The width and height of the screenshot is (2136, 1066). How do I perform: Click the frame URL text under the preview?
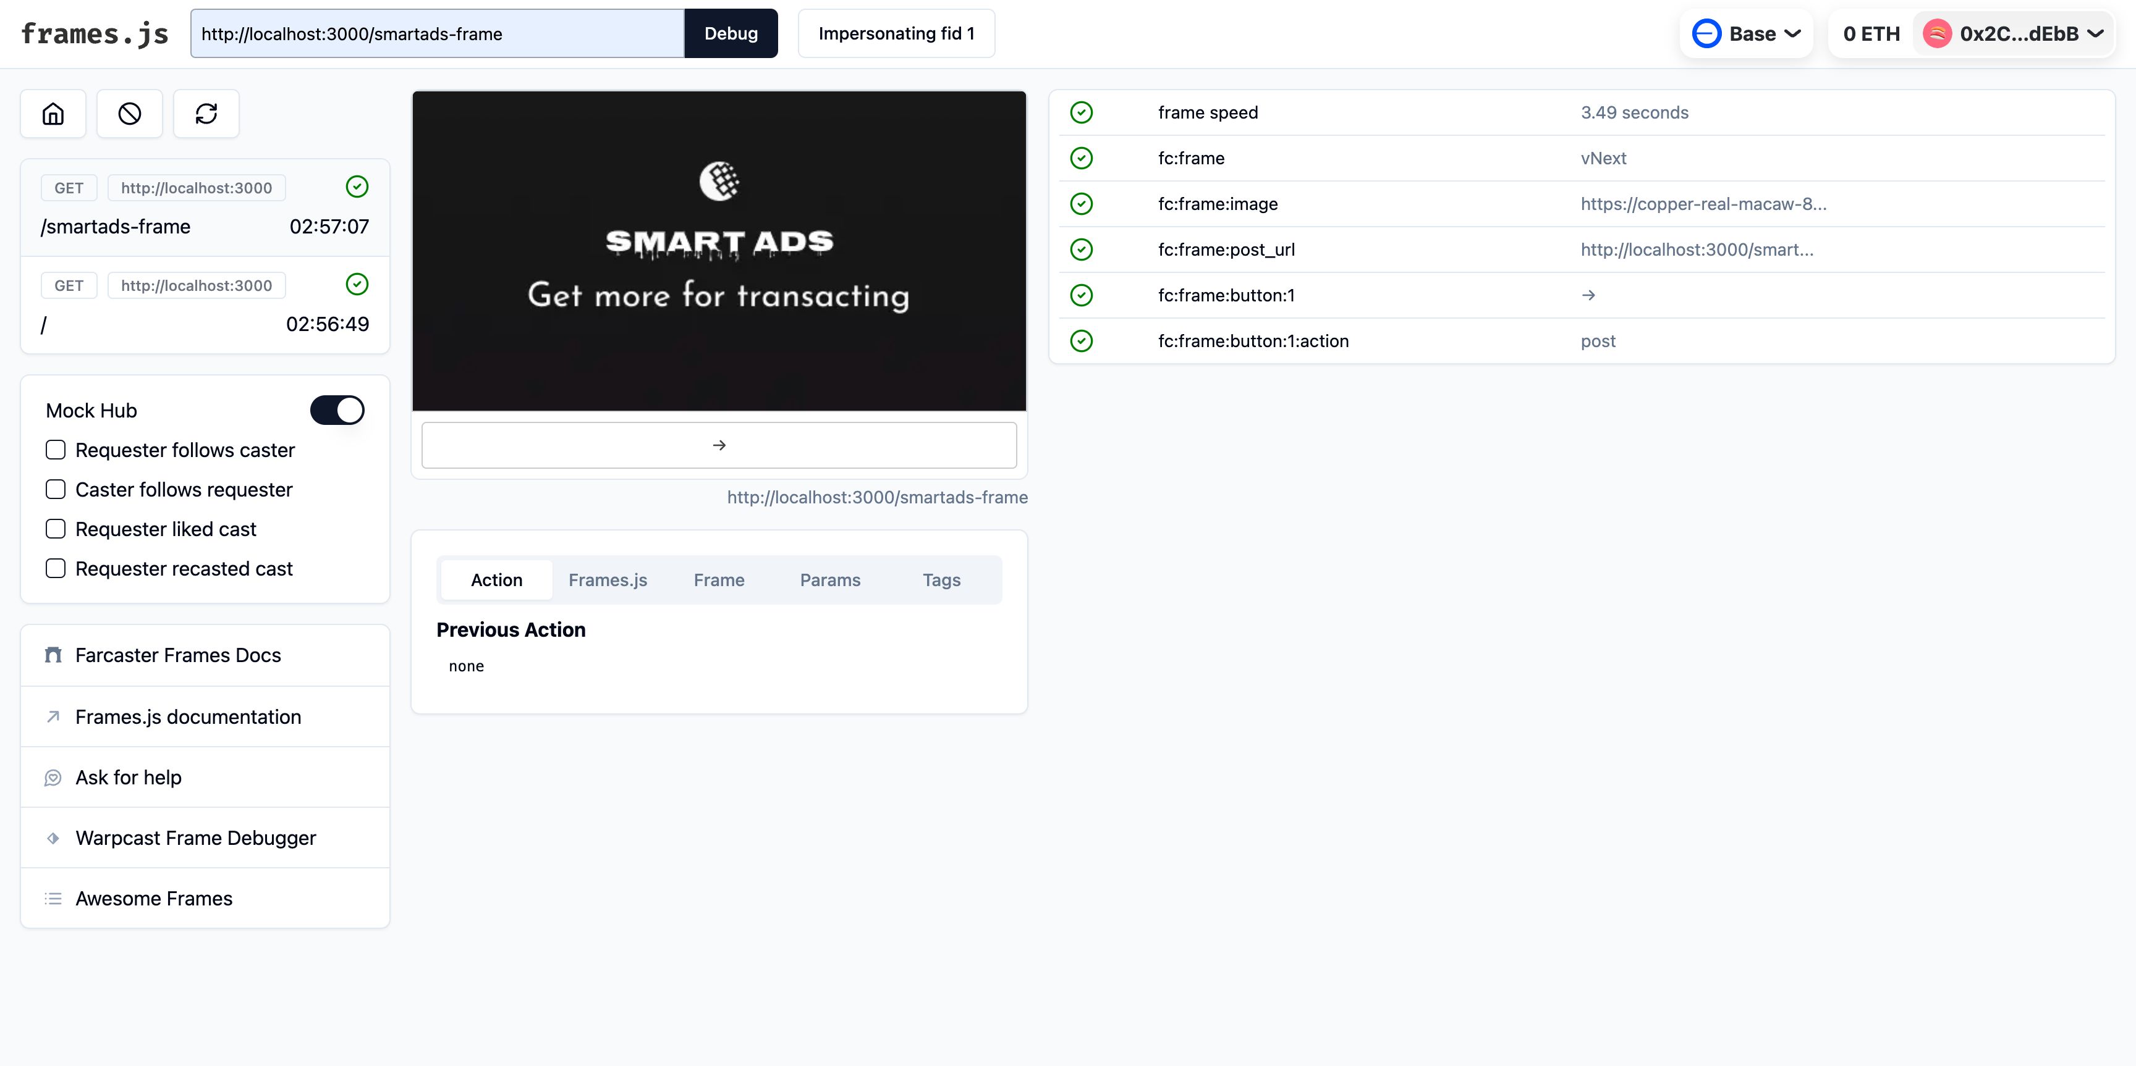(877, 497)
